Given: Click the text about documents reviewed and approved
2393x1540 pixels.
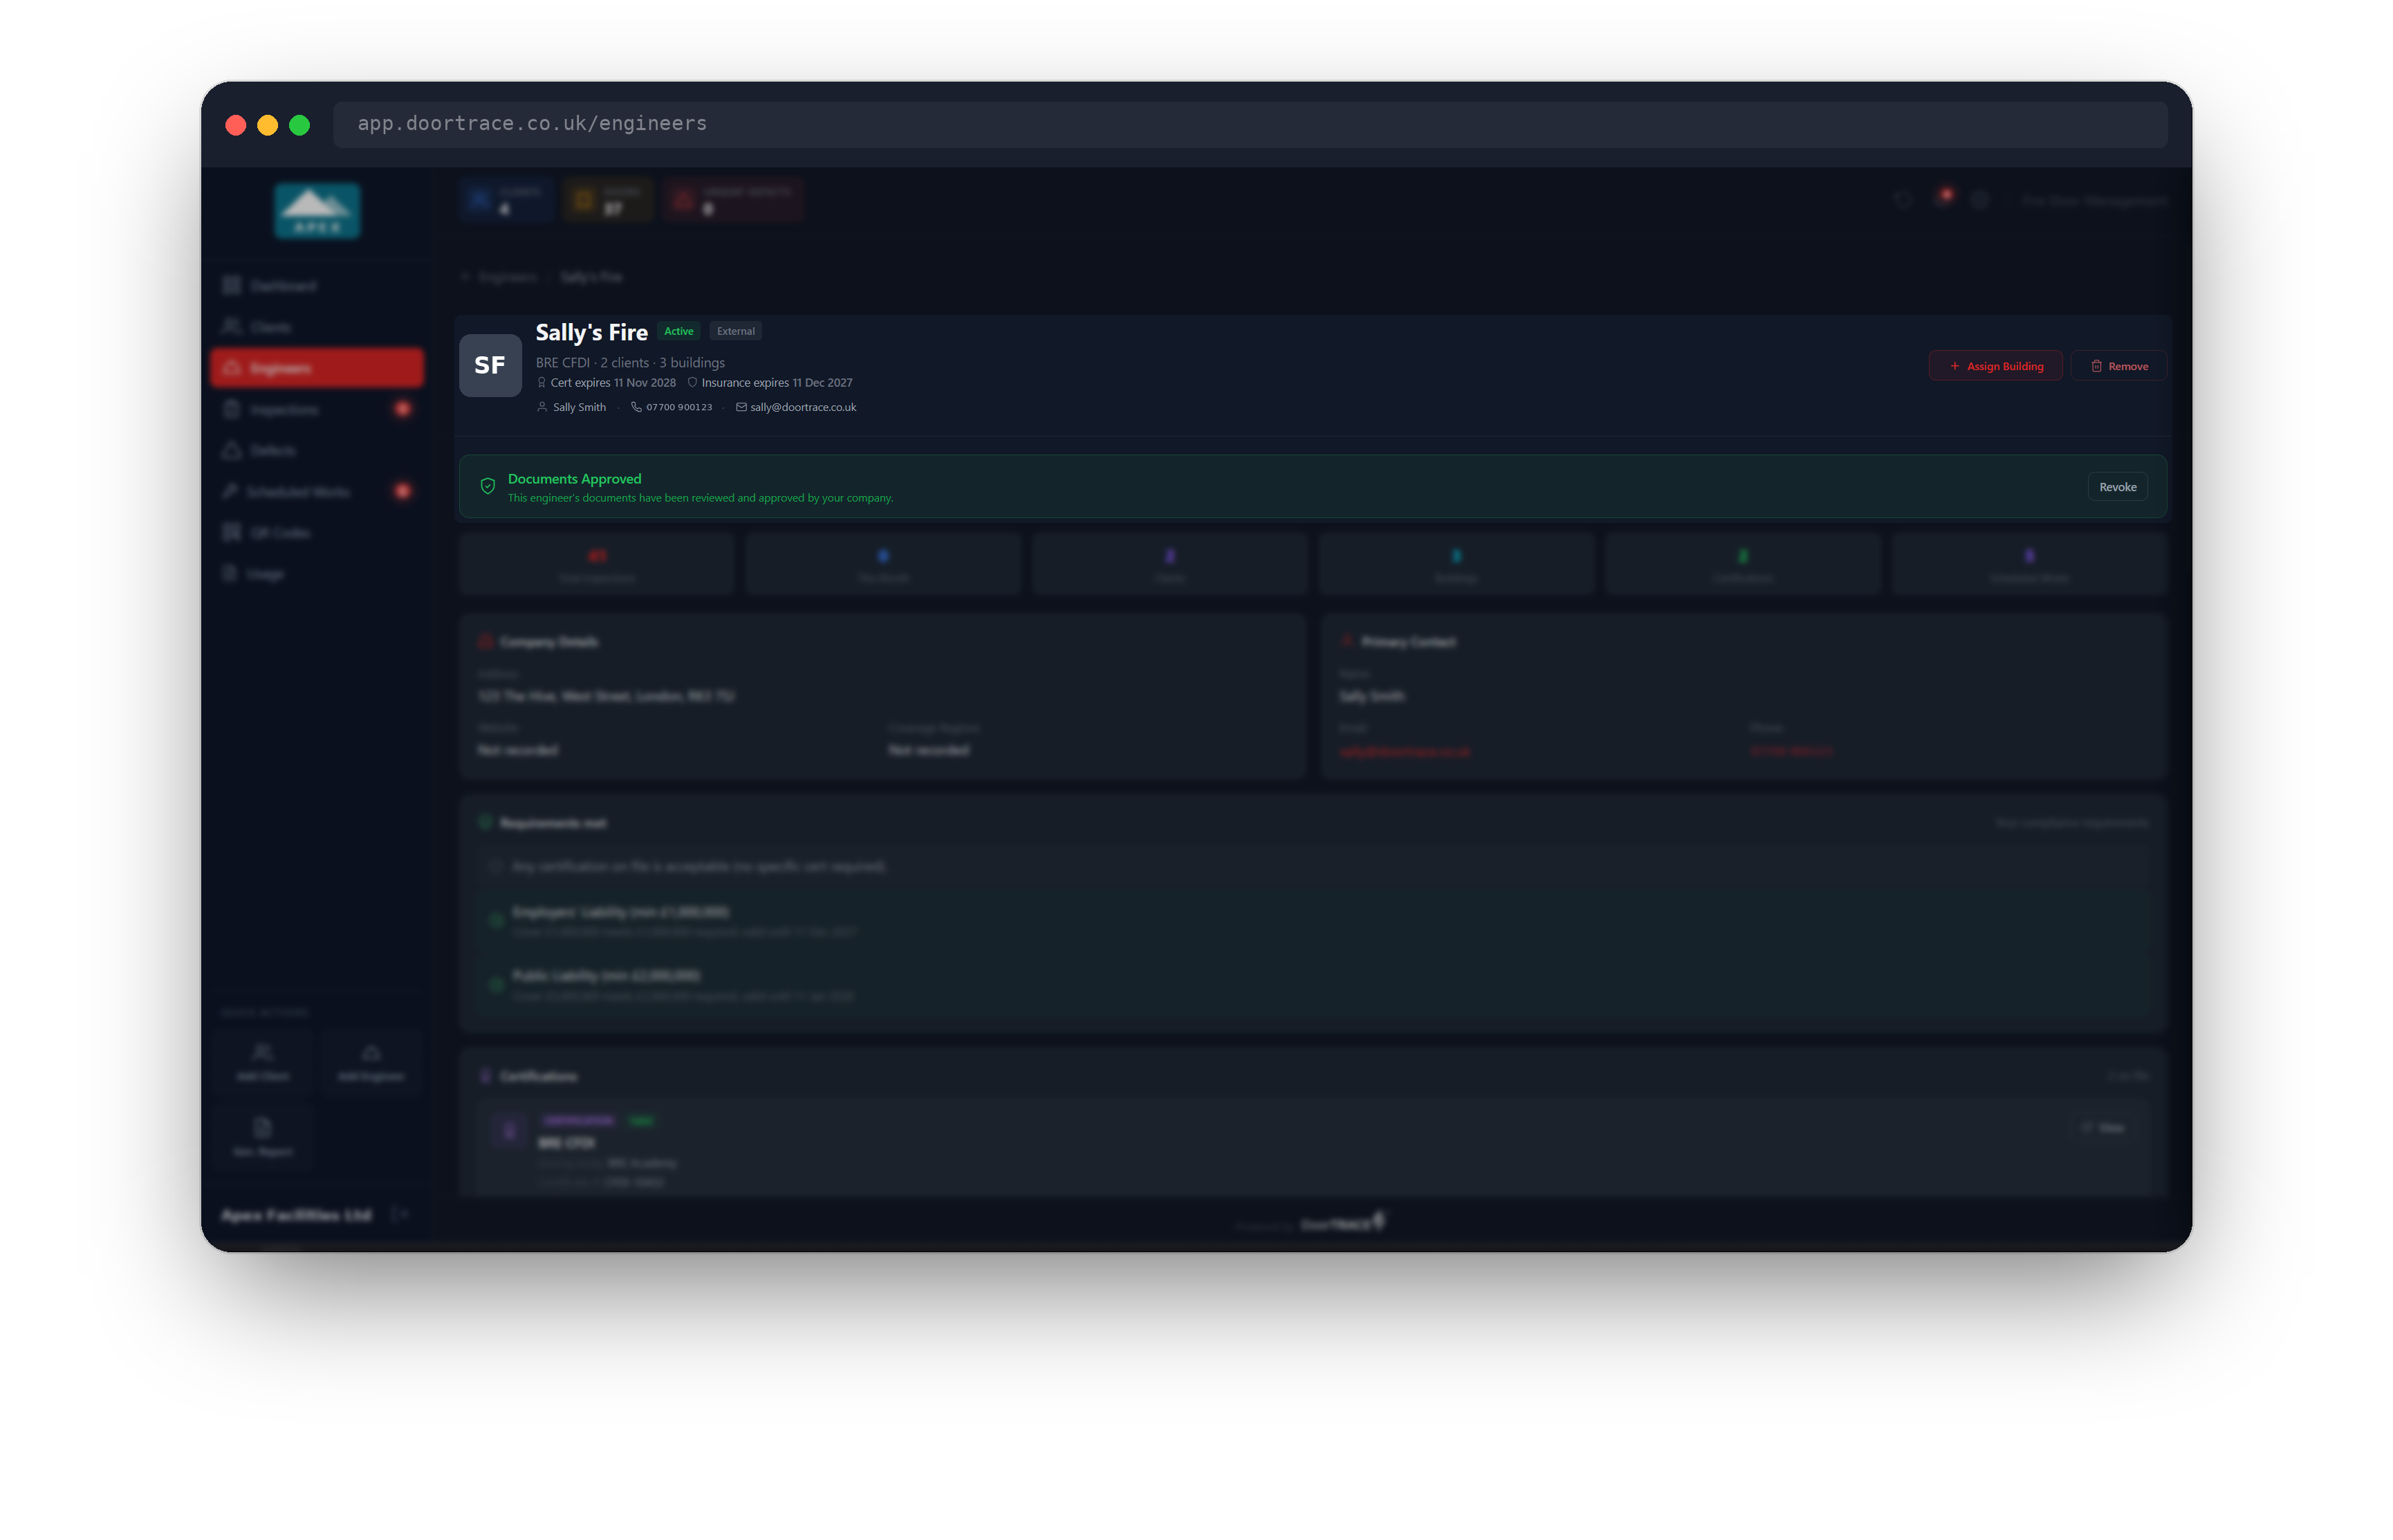Looking at the screenshot, I should click(701, 498).
